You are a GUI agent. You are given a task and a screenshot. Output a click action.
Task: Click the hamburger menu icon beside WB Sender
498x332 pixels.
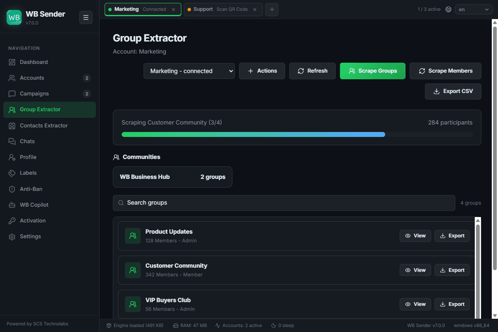pos(86,17)
